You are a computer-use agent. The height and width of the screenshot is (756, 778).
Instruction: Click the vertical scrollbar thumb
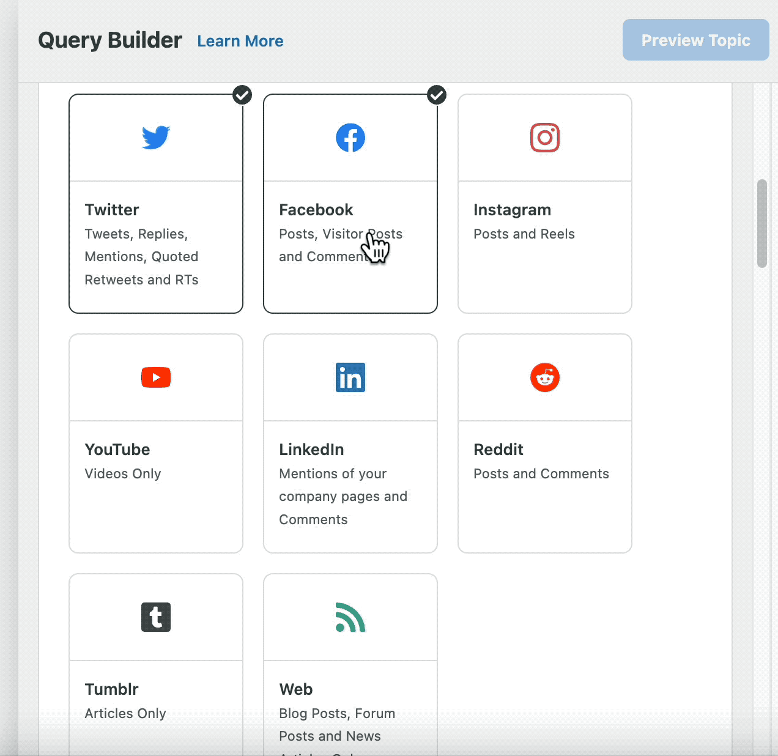pyautogui.click(x=761, y=223)
